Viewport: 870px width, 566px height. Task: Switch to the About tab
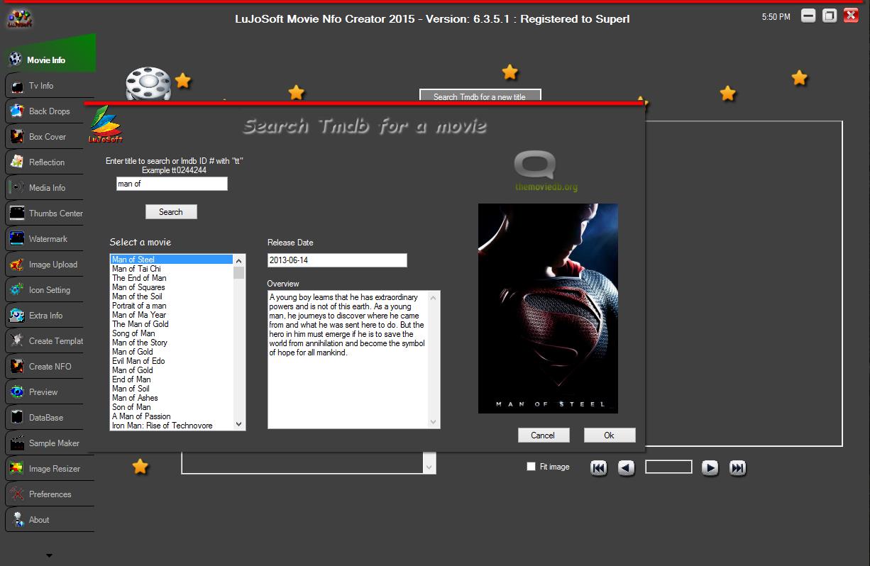pyautogui.click(x=50, y=520)
